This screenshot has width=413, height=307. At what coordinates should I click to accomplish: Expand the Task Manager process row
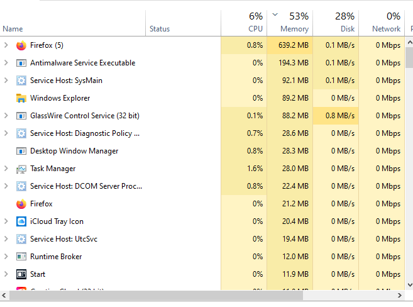tap(6, 169)
